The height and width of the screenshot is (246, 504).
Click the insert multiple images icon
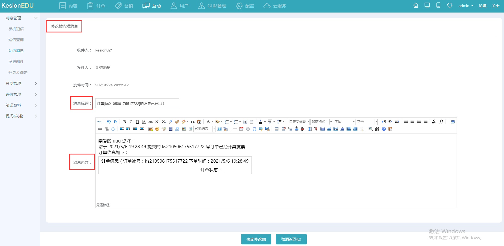pyautogui.click(x=150, y=129)
